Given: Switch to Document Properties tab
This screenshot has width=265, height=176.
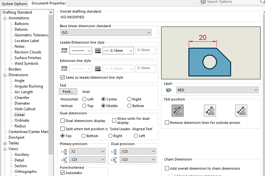Looking at the screenshot, I should tap(49, 3).
